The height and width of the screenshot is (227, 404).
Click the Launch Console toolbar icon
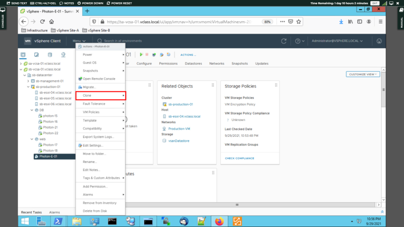tap(154, 54)
